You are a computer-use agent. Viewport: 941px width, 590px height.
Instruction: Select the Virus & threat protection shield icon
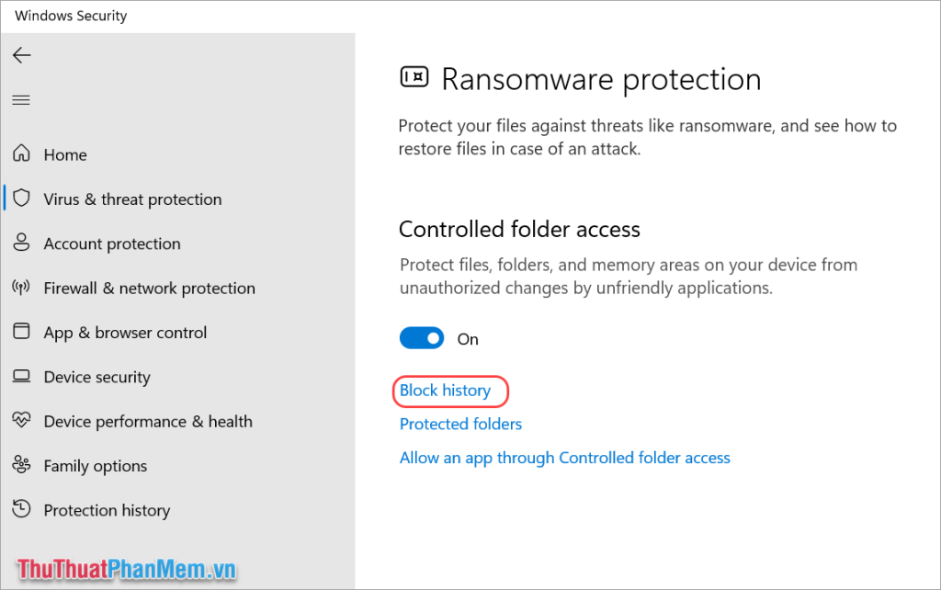coord(22,199)
